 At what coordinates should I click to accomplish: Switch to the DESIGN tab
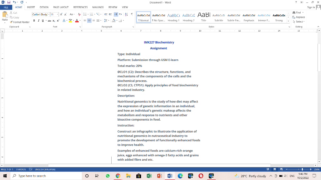point(44,7)
